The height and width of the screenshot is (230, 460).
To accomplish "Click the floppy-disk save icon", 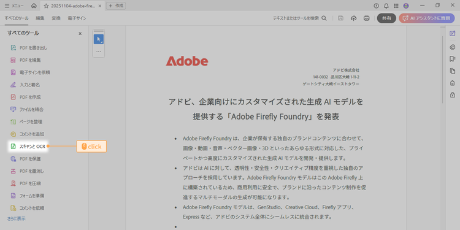I will [341, 18].
